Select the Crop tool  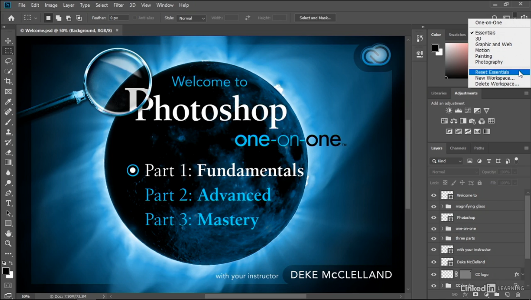[8, 81]
